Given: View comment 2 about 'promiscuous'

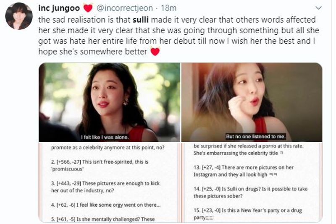Looking at the screenshot, I should (x=100, y=165).
